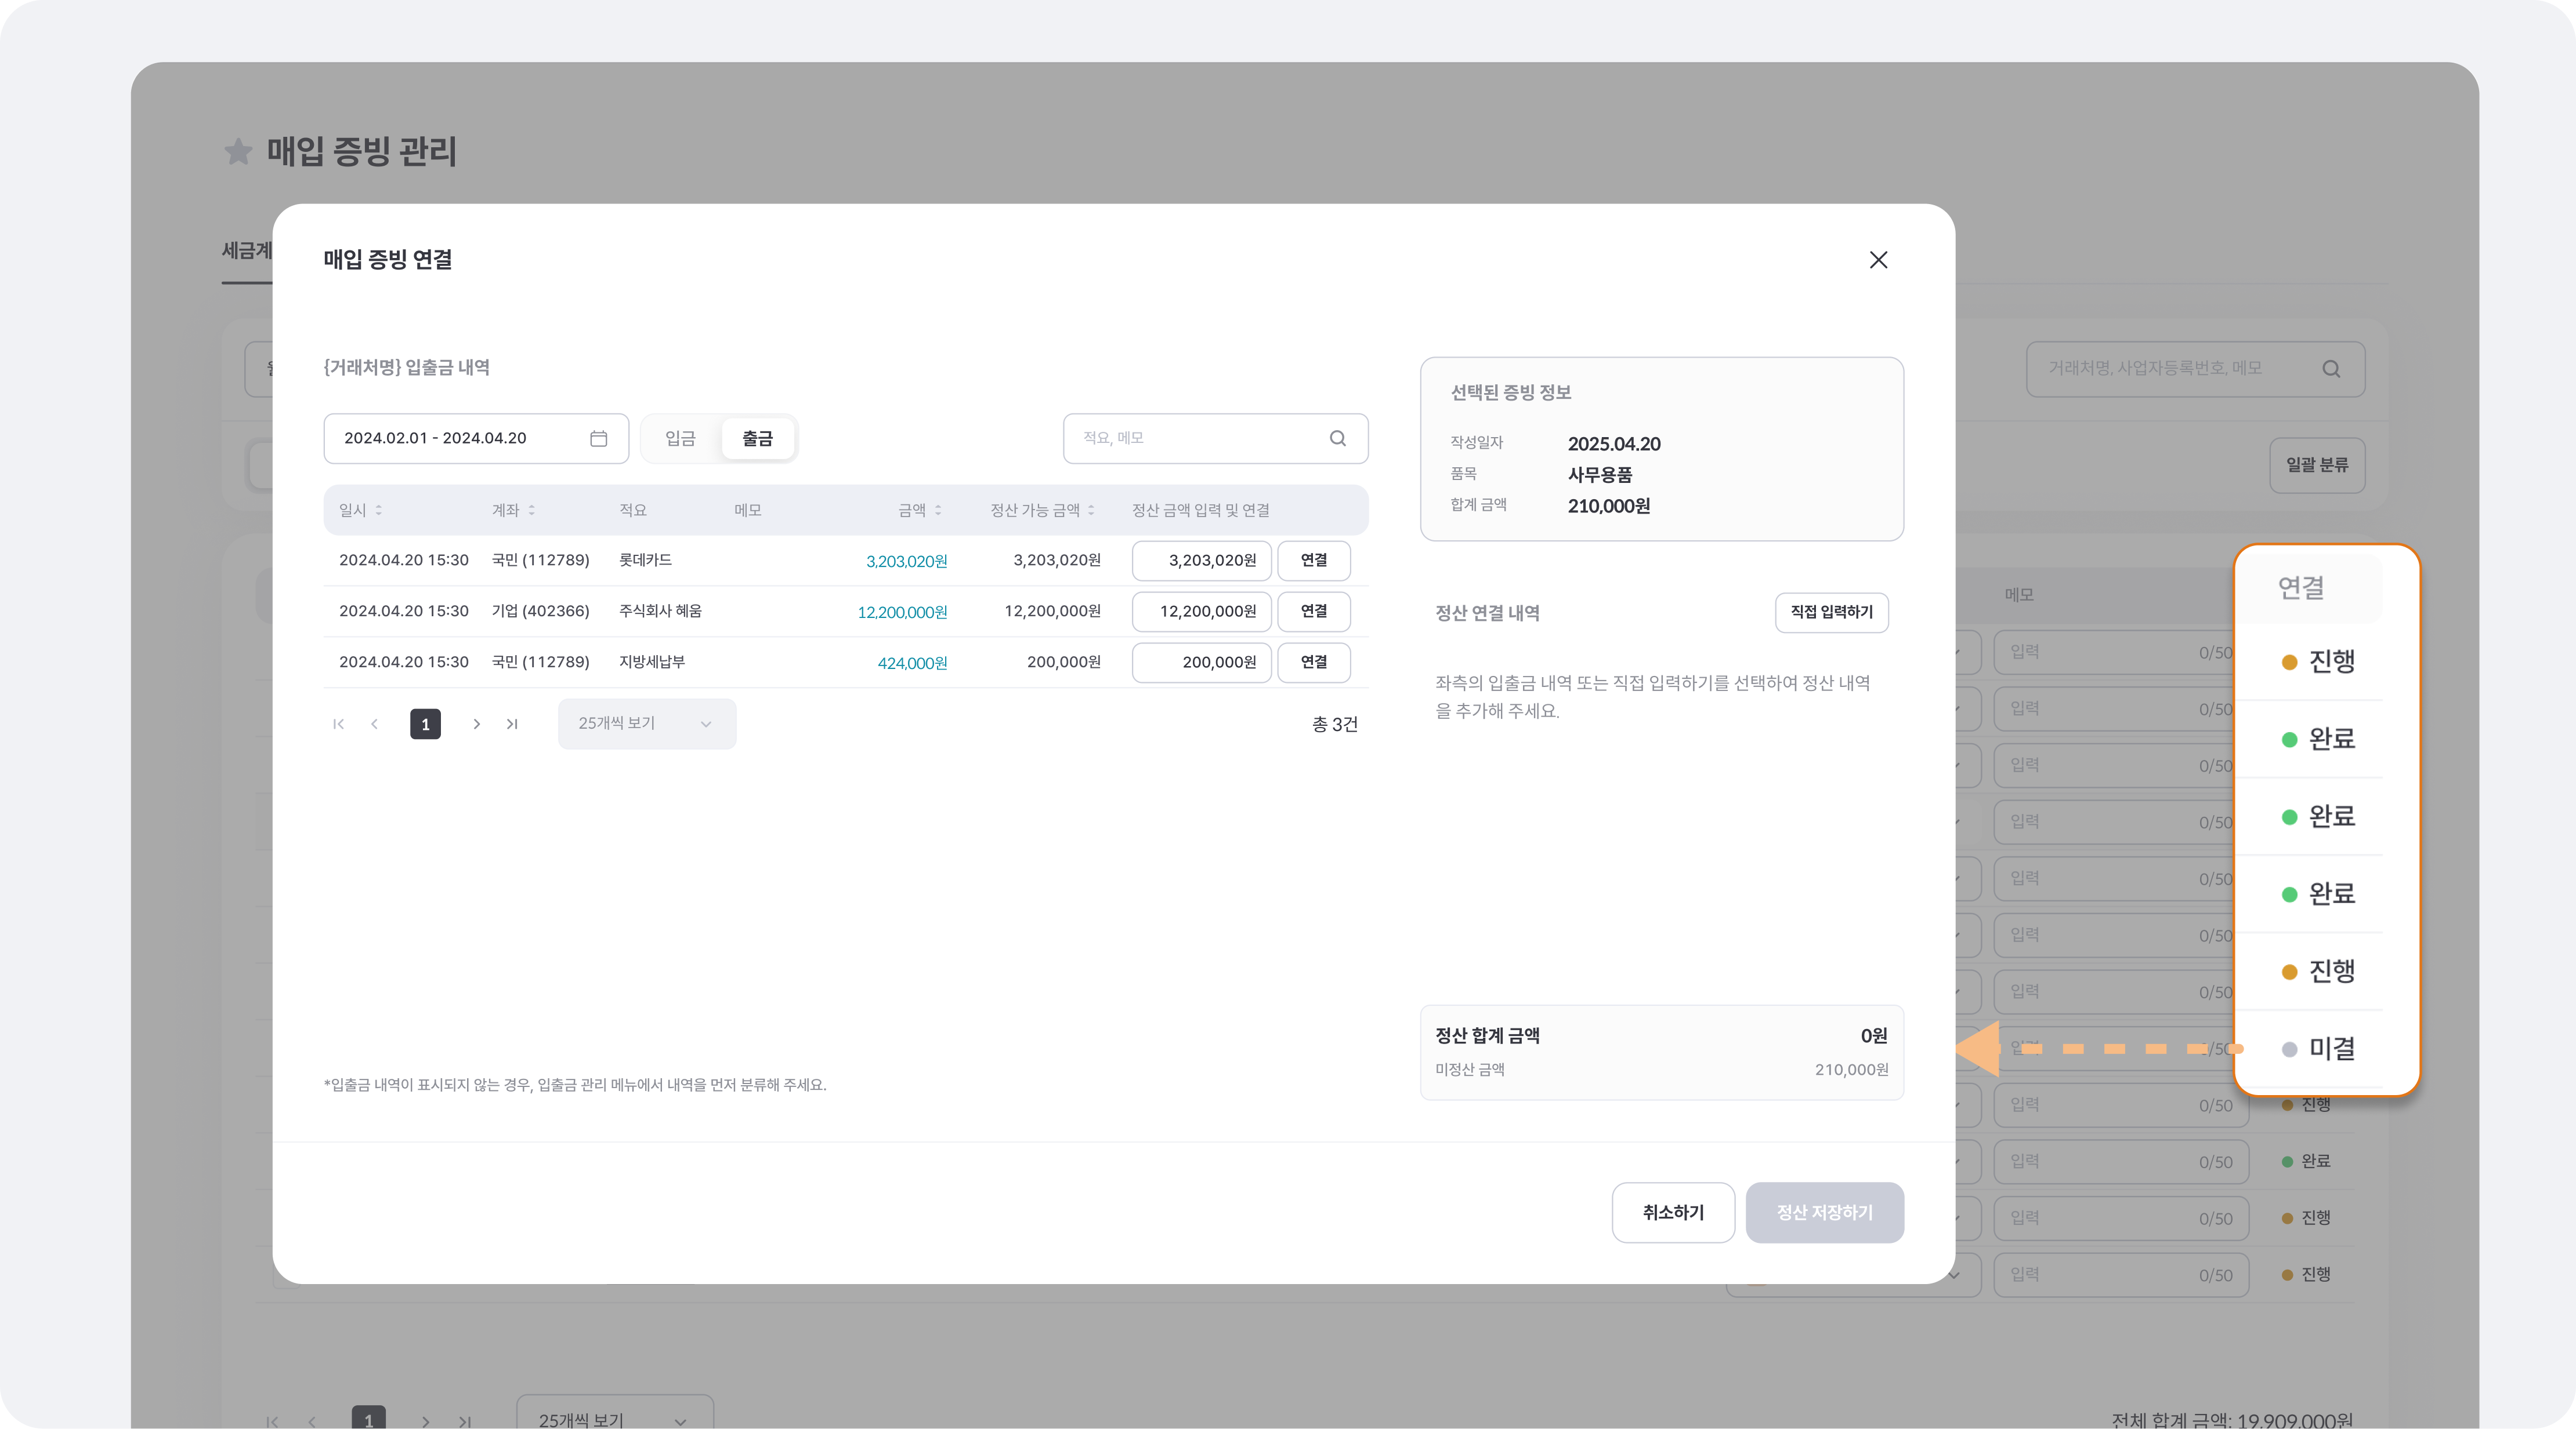Image resolution: width=2576 pixels, height=1429 pixels.
Task: Click 연결 button for 롯데카드 row
Action: [1313, 561]
